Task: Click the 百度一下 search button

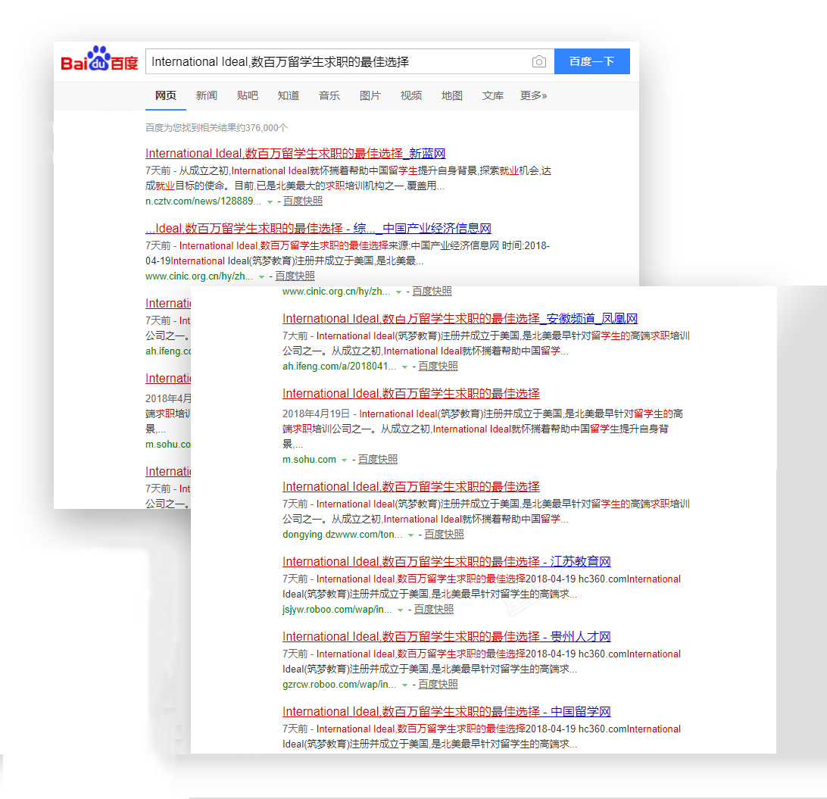Action: 591,61
